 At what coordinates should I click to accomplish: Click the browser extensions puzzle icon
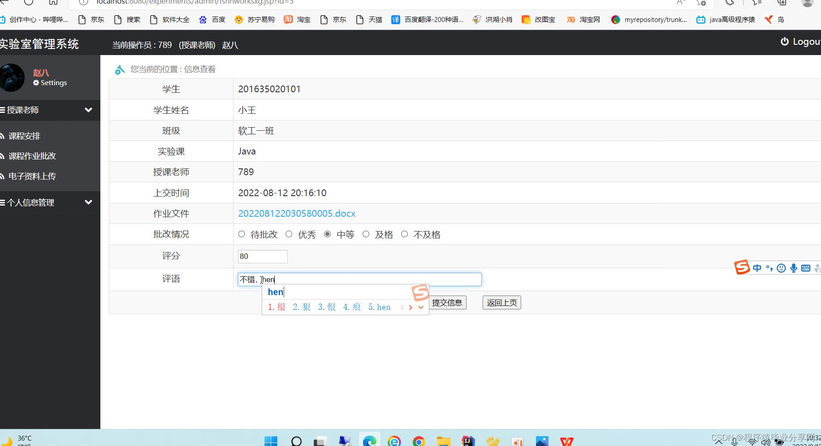point(730,2)
